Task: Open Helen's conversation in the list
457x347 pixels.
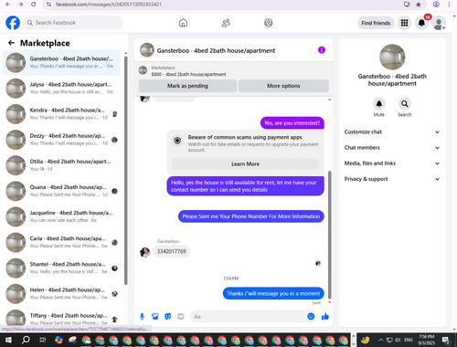Action: click(x=62, y=294)
